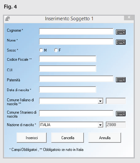Image resolution: width=140 pixels, height=163 pixels.
Task: Expand the Nazione di nascita dropdown arrow
Action: (x=100, y=125)
